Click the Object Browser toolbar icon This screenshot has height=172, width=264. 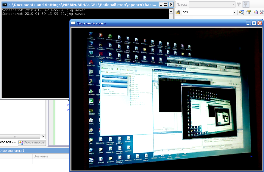pyautogui.click(x=255, y=12)
